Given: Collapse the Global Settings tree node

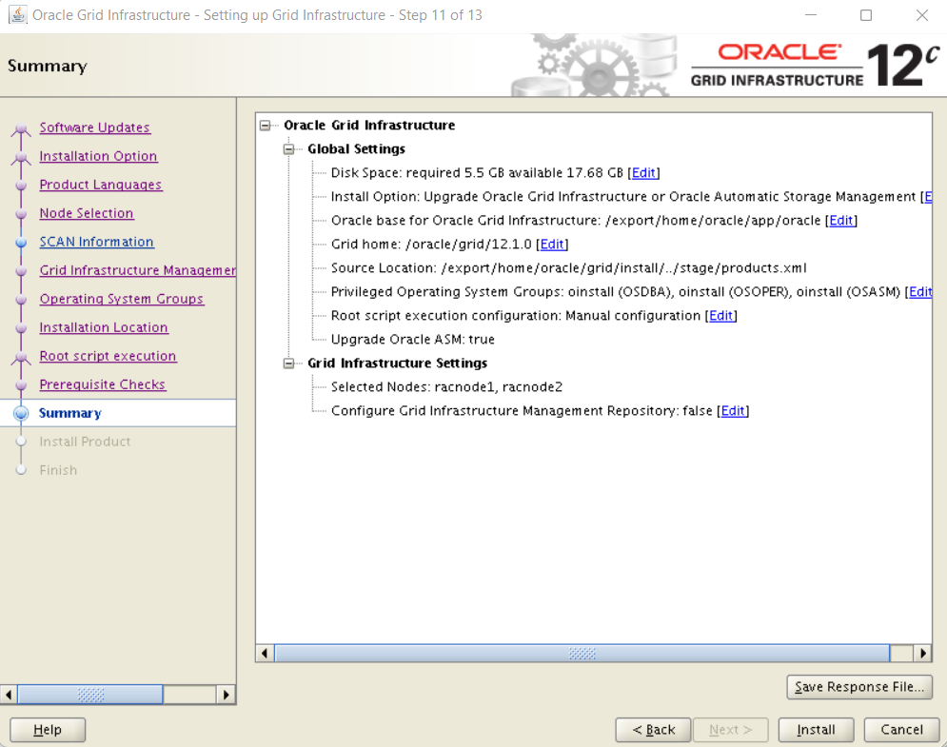Looking at the screenshot, I should [288, 148].
